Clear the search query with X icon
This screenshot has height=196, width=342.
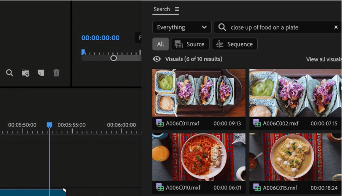tap(336, 27)
